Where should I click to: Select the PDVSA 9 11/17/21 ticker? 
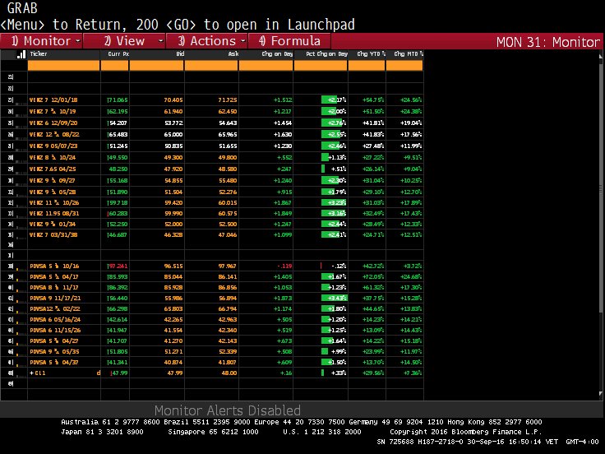55,298
